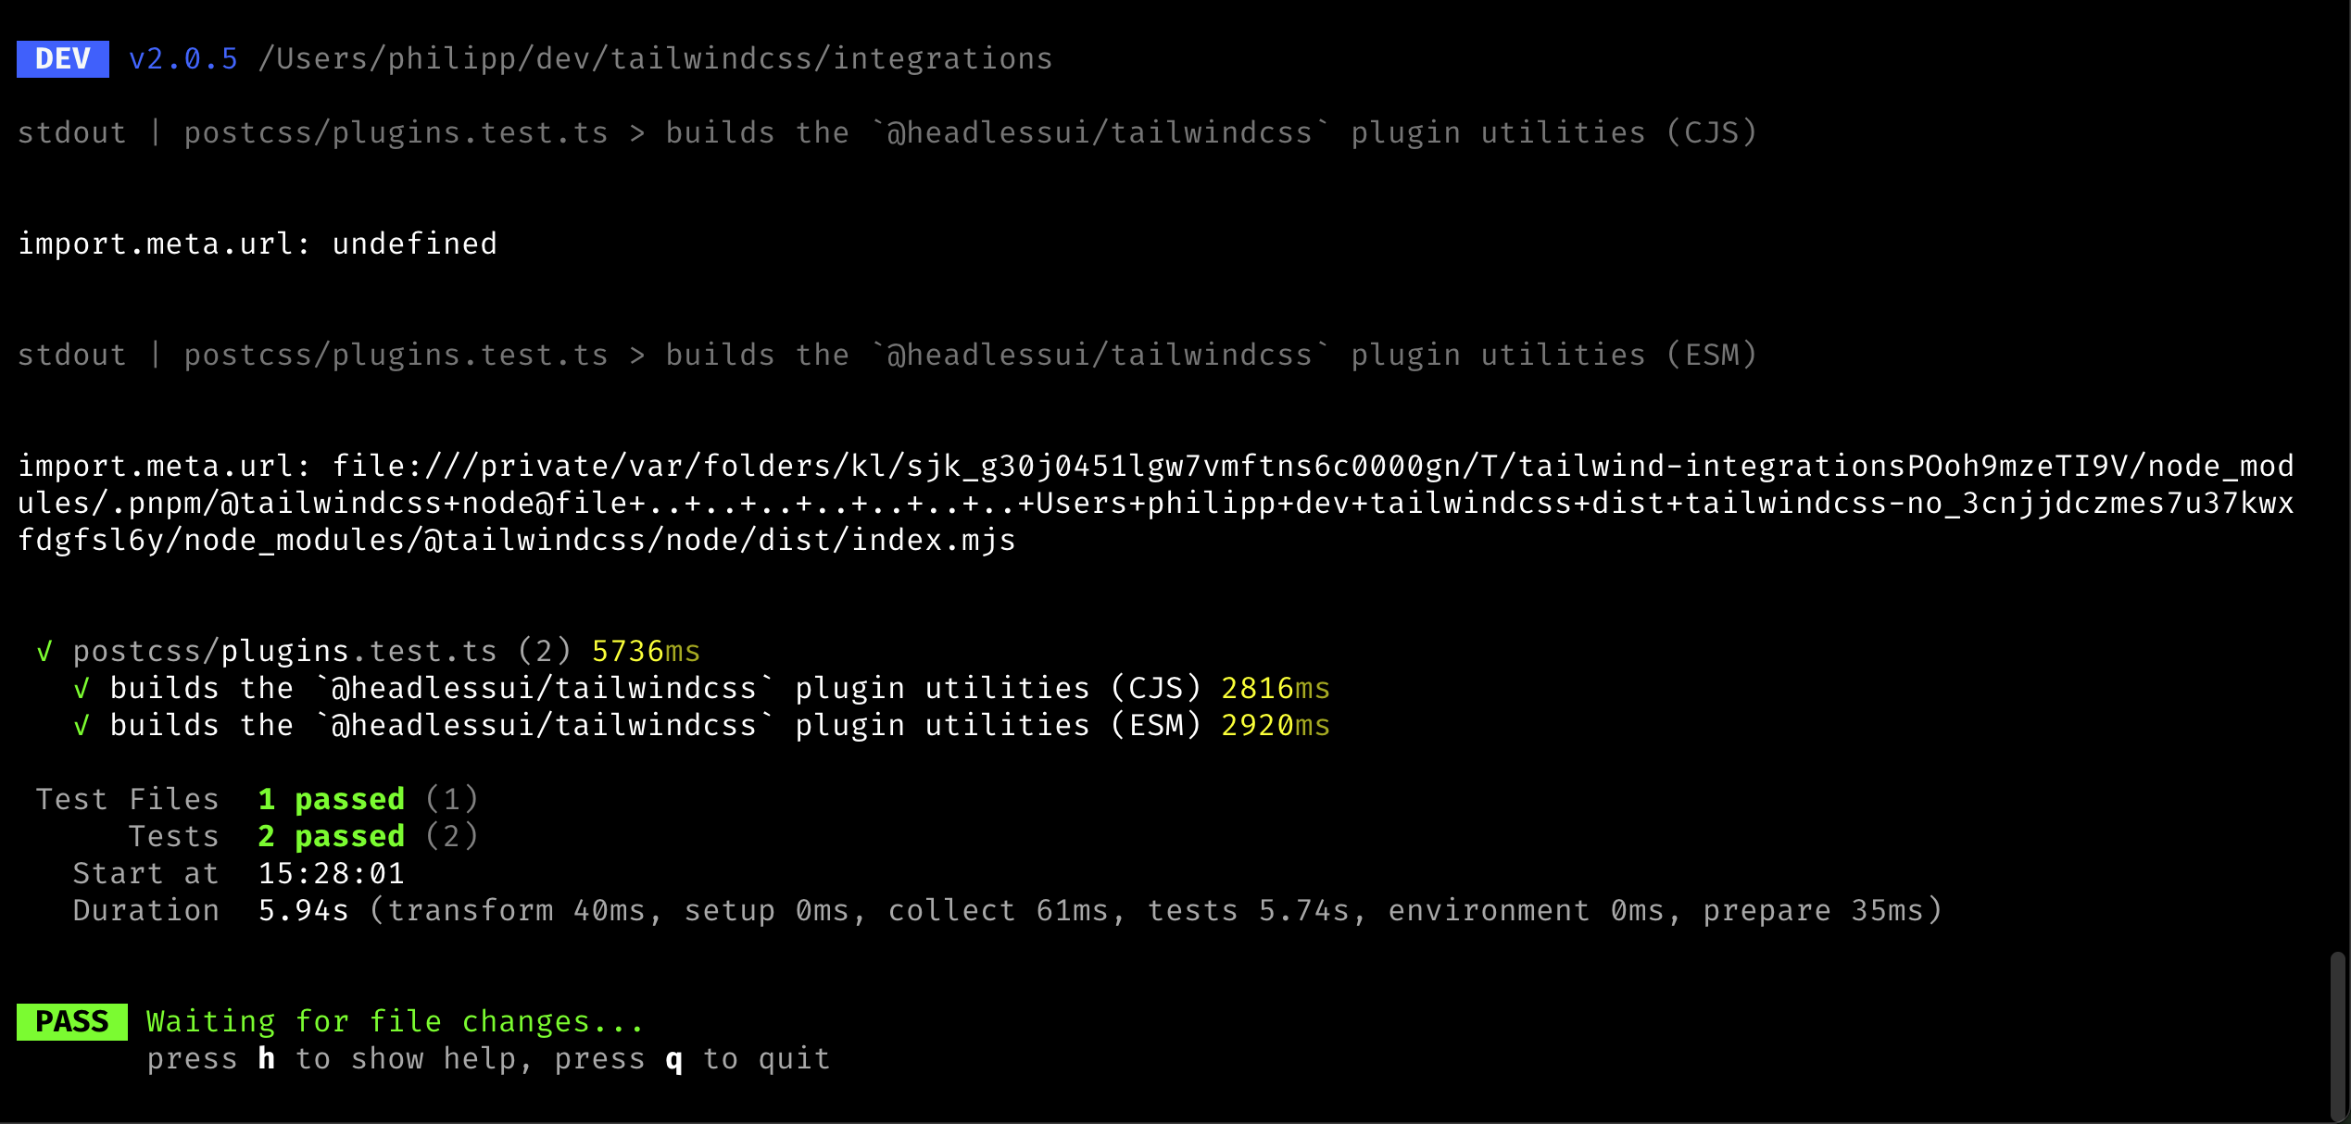Click the checkmark beside postcss/plugins.test.ts
Screen dimensions: 2351x1124
pyautogui.click(x=44, y=652)
